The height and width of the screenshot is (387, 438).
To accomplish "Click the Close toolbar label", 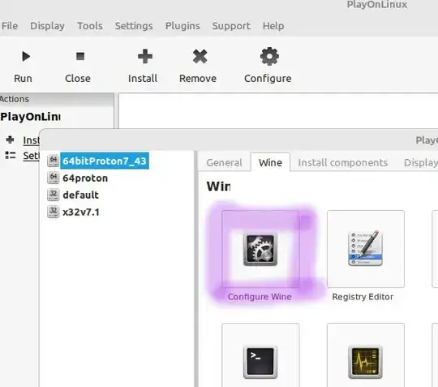I will click(x=78, y=79).
